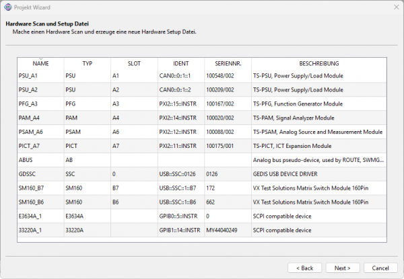Cancel the hardware scan wizard
Screen dimensions: 404x279
[x=380, y=268]
